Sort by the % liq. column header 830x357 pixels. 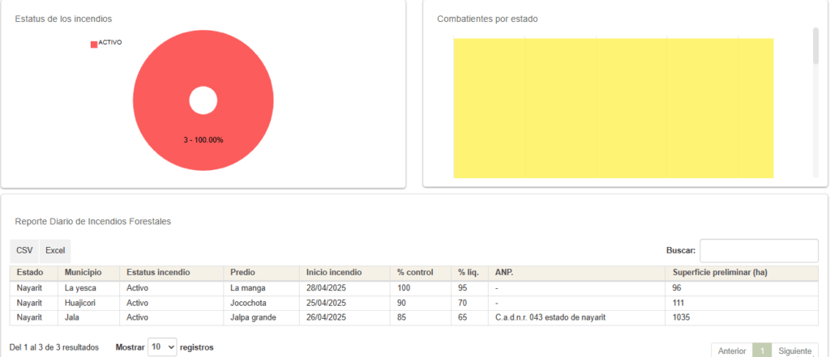pyautogui.click(x=470, y=273)
